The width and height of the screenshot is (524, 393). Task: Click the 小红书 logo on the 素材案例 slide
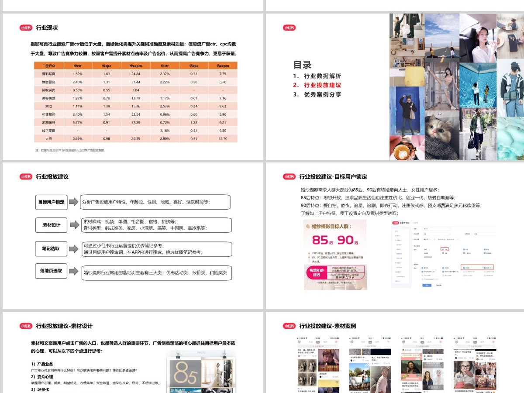(289, 326)
